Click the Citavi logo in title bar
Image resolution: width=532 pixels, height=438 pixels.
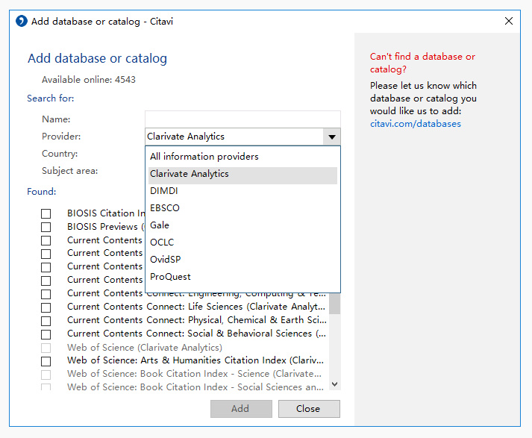tap(22, 22)
